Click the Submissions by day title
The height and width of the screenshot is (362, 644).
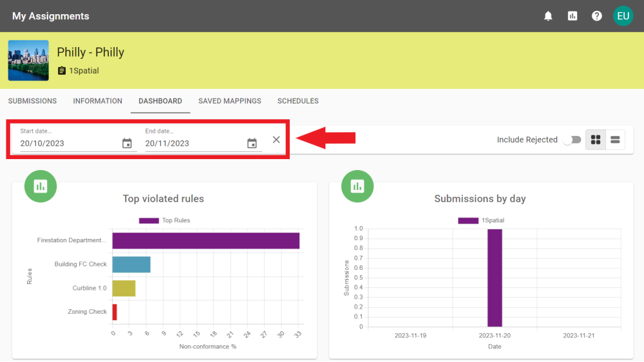coord(480,198)
